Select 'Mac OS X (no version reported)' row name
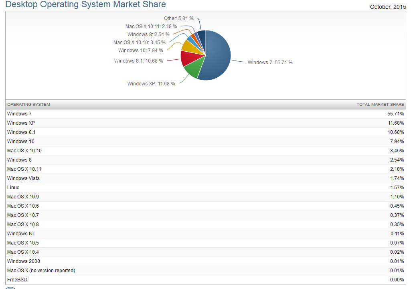 [x=41, y=271]
